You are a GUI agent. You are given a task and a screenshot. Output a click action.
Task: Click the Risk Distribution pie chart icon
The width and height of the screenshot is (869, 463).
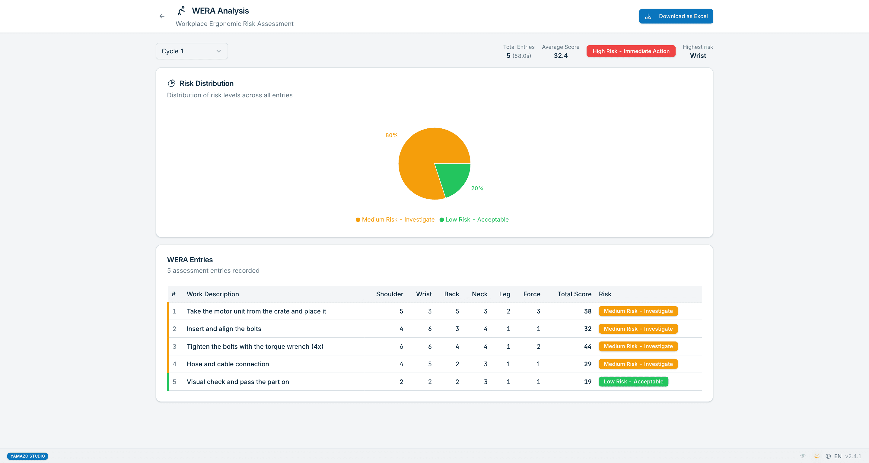tap(171, 83)
